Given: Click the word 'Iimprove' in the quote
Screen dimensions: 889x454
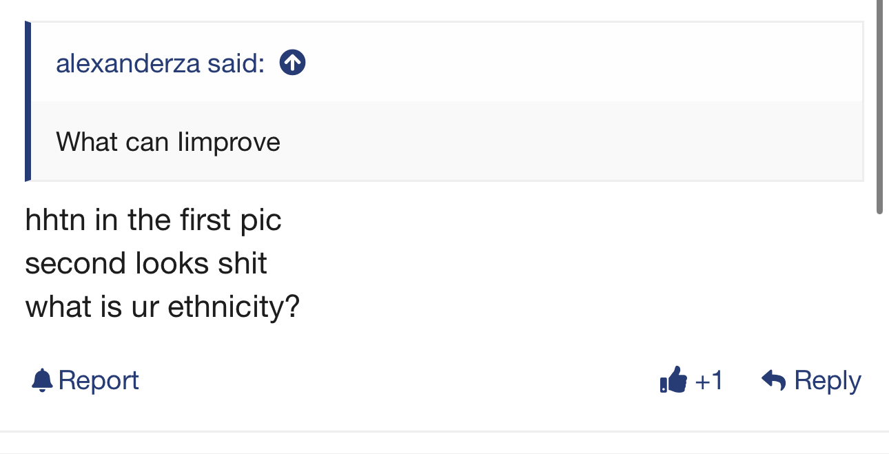Looking at the screenshot, I should (x=229, y=142).
